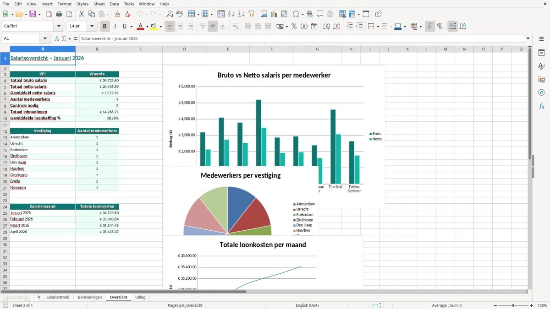Click the row 12 header

click(x=5, y=131)
